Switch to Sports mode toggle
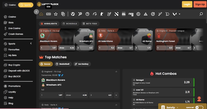This screenshot has width=207, height=109. [x=26, y=5]
